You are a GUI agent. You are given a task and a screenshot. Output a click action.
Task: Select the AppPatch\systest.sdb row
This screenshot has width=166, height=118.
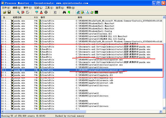click(x=82, y=83)
